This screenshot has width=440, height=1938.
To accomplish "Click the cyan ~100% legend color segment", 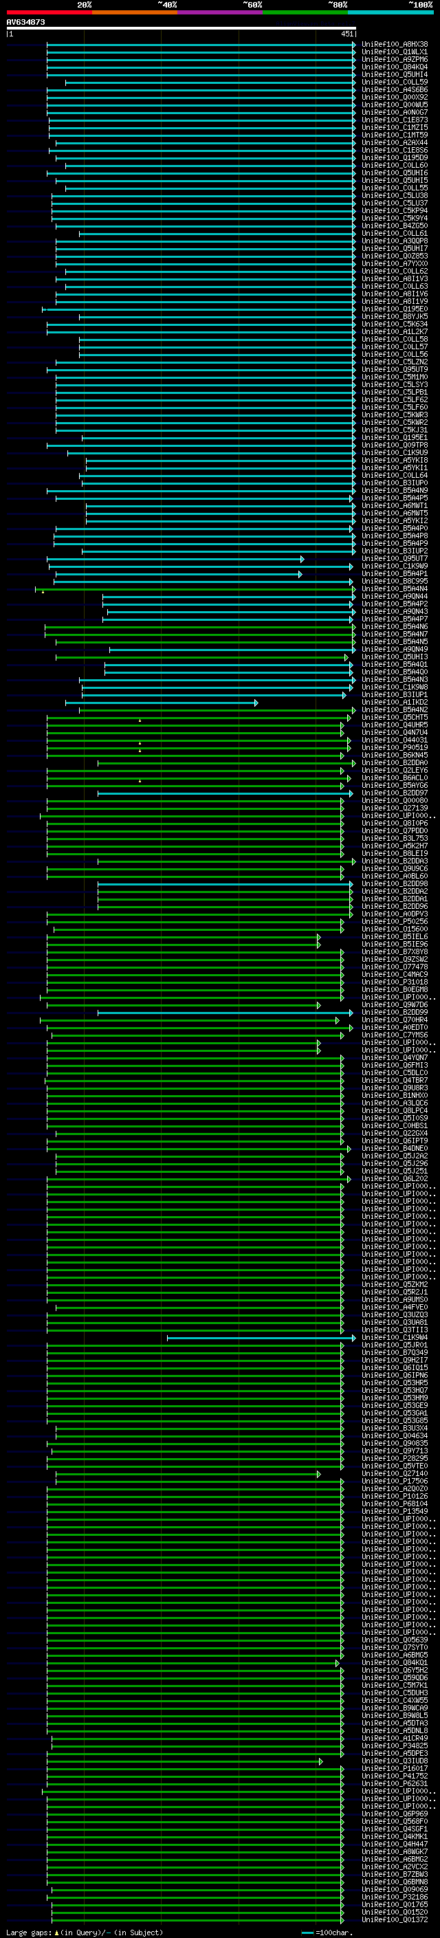I will (x=390, y=12).
